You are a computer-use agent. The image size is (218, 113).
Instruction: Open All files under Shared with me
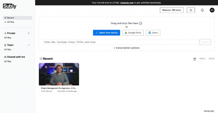[x=8, y=61]
